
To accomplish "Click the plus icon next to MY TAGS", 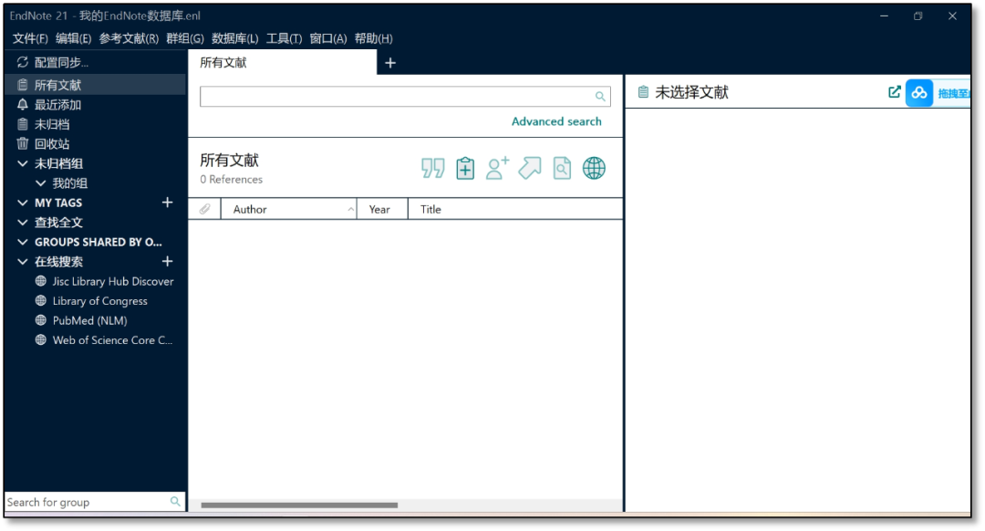I will click(x=167, y=203).
